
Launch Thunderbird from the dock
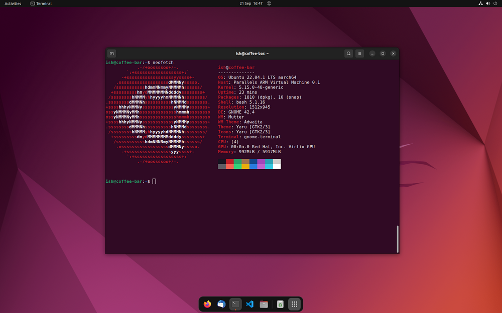tap(221, 304)
